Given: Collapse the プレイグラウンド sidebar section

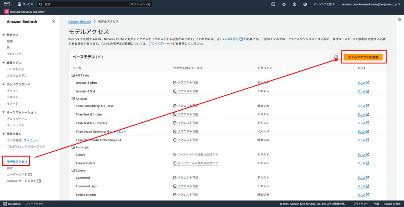Looking at the screenshot, I should point(4,84).
